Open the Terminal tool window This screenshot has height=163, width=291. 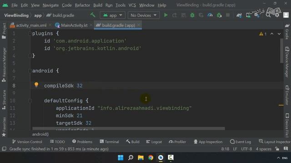click(109, 142)
